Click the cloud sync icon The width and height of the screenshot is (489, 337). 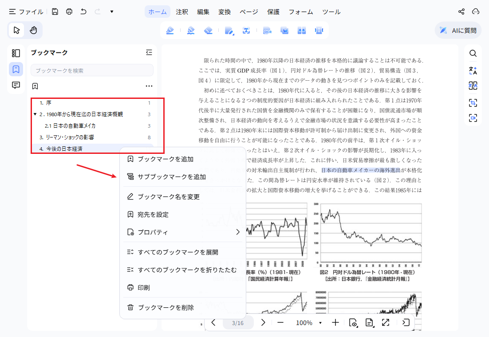[x=476, y=12]
